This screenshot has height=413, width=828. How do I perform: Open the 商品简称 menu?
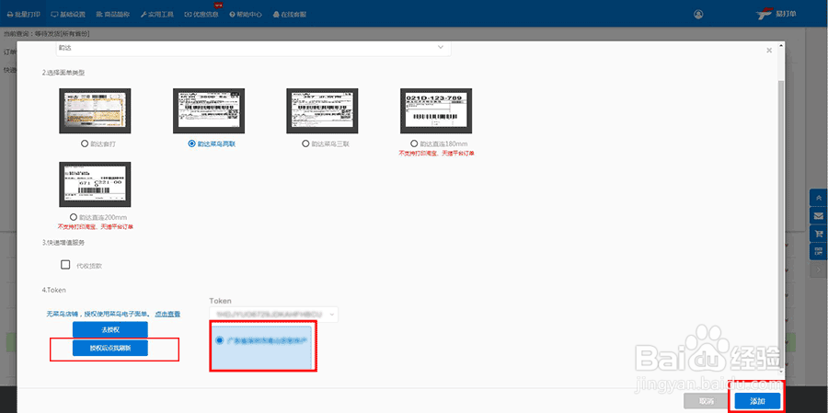pyautogui.click(x=113, y=15)
